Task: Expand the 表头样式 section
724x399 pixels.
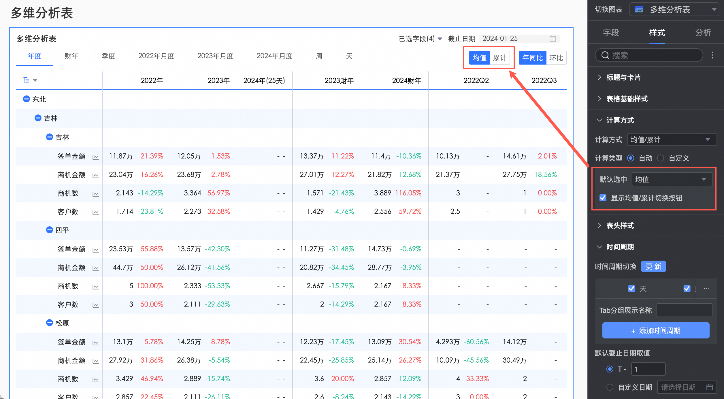Action: 620,225
